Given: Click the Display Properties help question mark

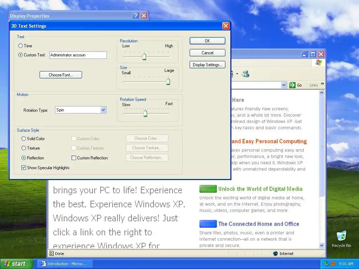Looking at the screenshot, I should click(x=136, y=15).
